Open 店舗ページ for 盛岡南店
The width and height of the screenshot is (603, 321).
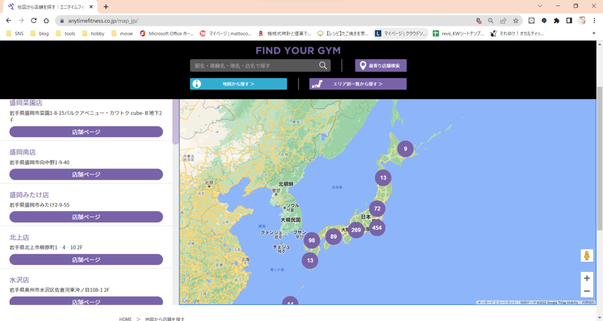click(x=86, y=175)
